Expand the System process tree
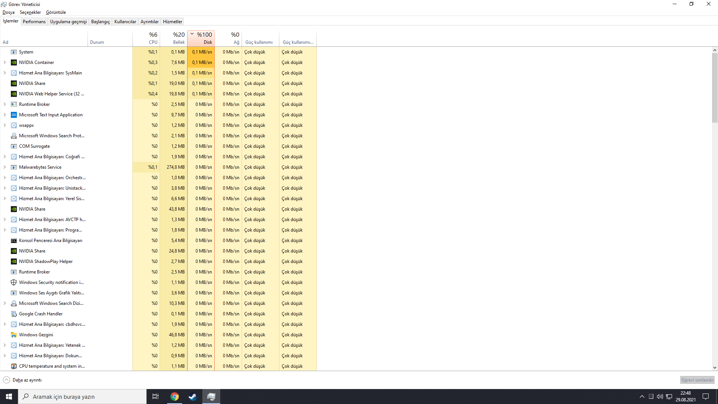 (x=4, y=52)
